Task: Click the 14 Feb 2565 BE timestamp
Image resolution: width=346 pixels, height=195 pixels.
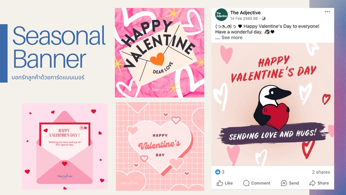Action: click(x=244, y=18)
